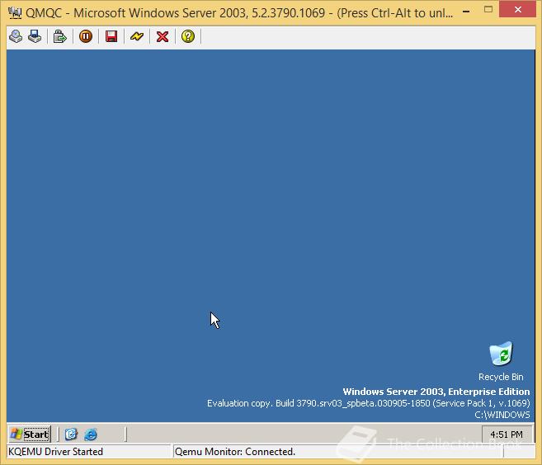Click the clipboard with green arrow icon
The image size is (542, 465).
click(59, 36)
